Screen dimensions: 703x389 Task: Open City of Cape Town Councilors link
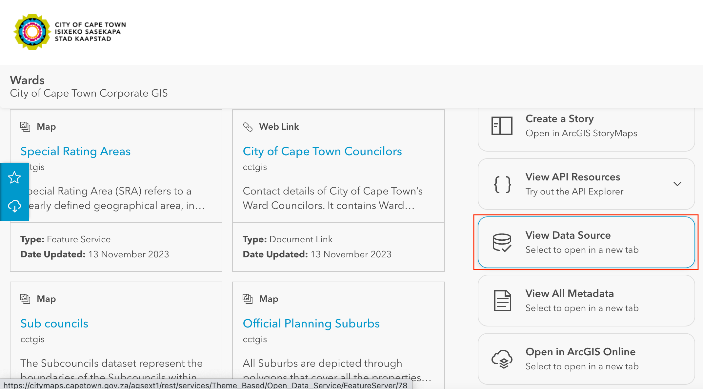coord(322,151)
